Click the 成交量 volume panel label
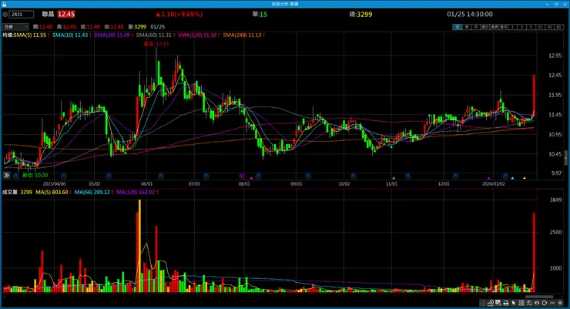Image resolution: width=570 pixels, height=309 pixels. click(x=10, y=193)
